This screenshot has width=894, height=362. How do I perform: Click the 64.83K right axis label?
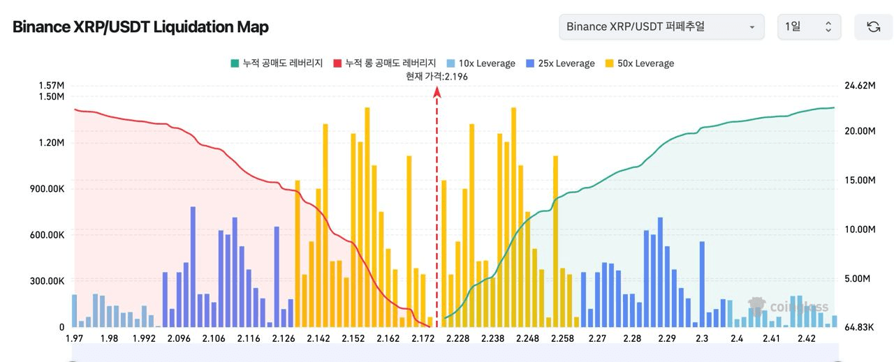(x=860, y=327)
